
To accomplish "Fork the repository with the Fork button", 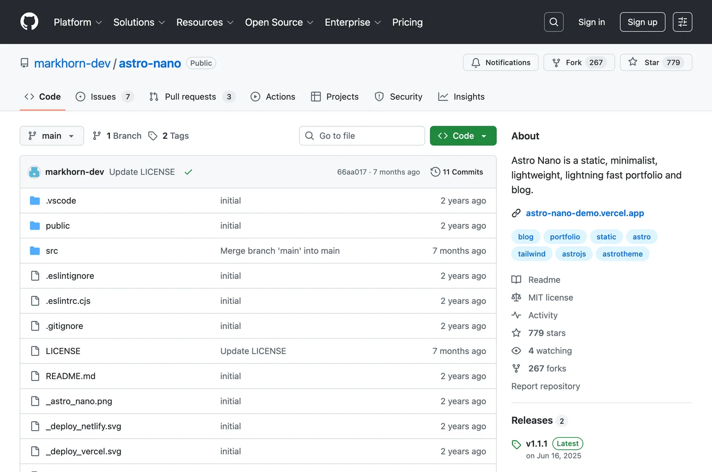I will pyautogui.click(x=579, y=62).
